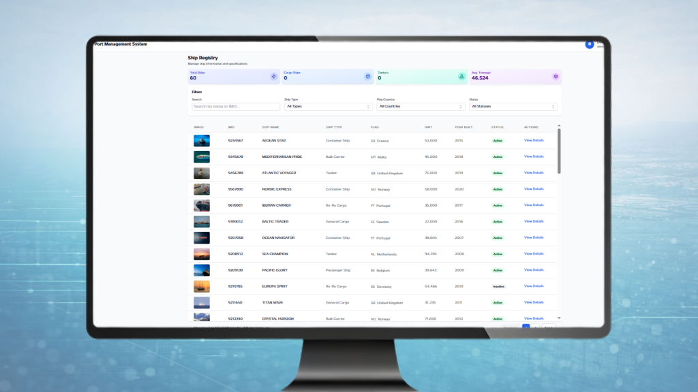Open TITAN WAVE ship thumbnail
The height and width of the screenshot is (392, 698).
(202, 303)
